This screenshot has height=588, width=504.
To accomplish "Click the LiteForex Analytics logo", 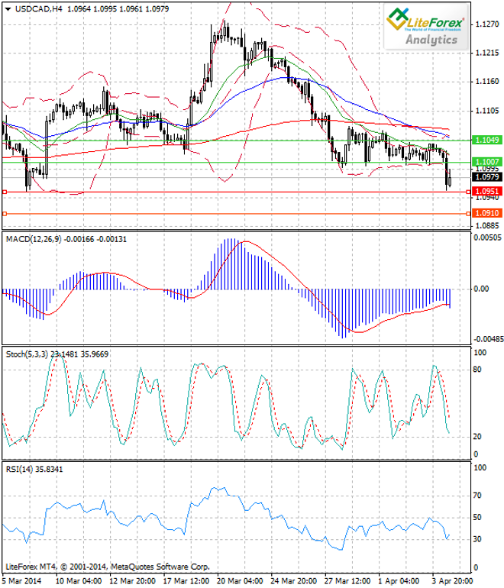I will (x=426, y=27).
